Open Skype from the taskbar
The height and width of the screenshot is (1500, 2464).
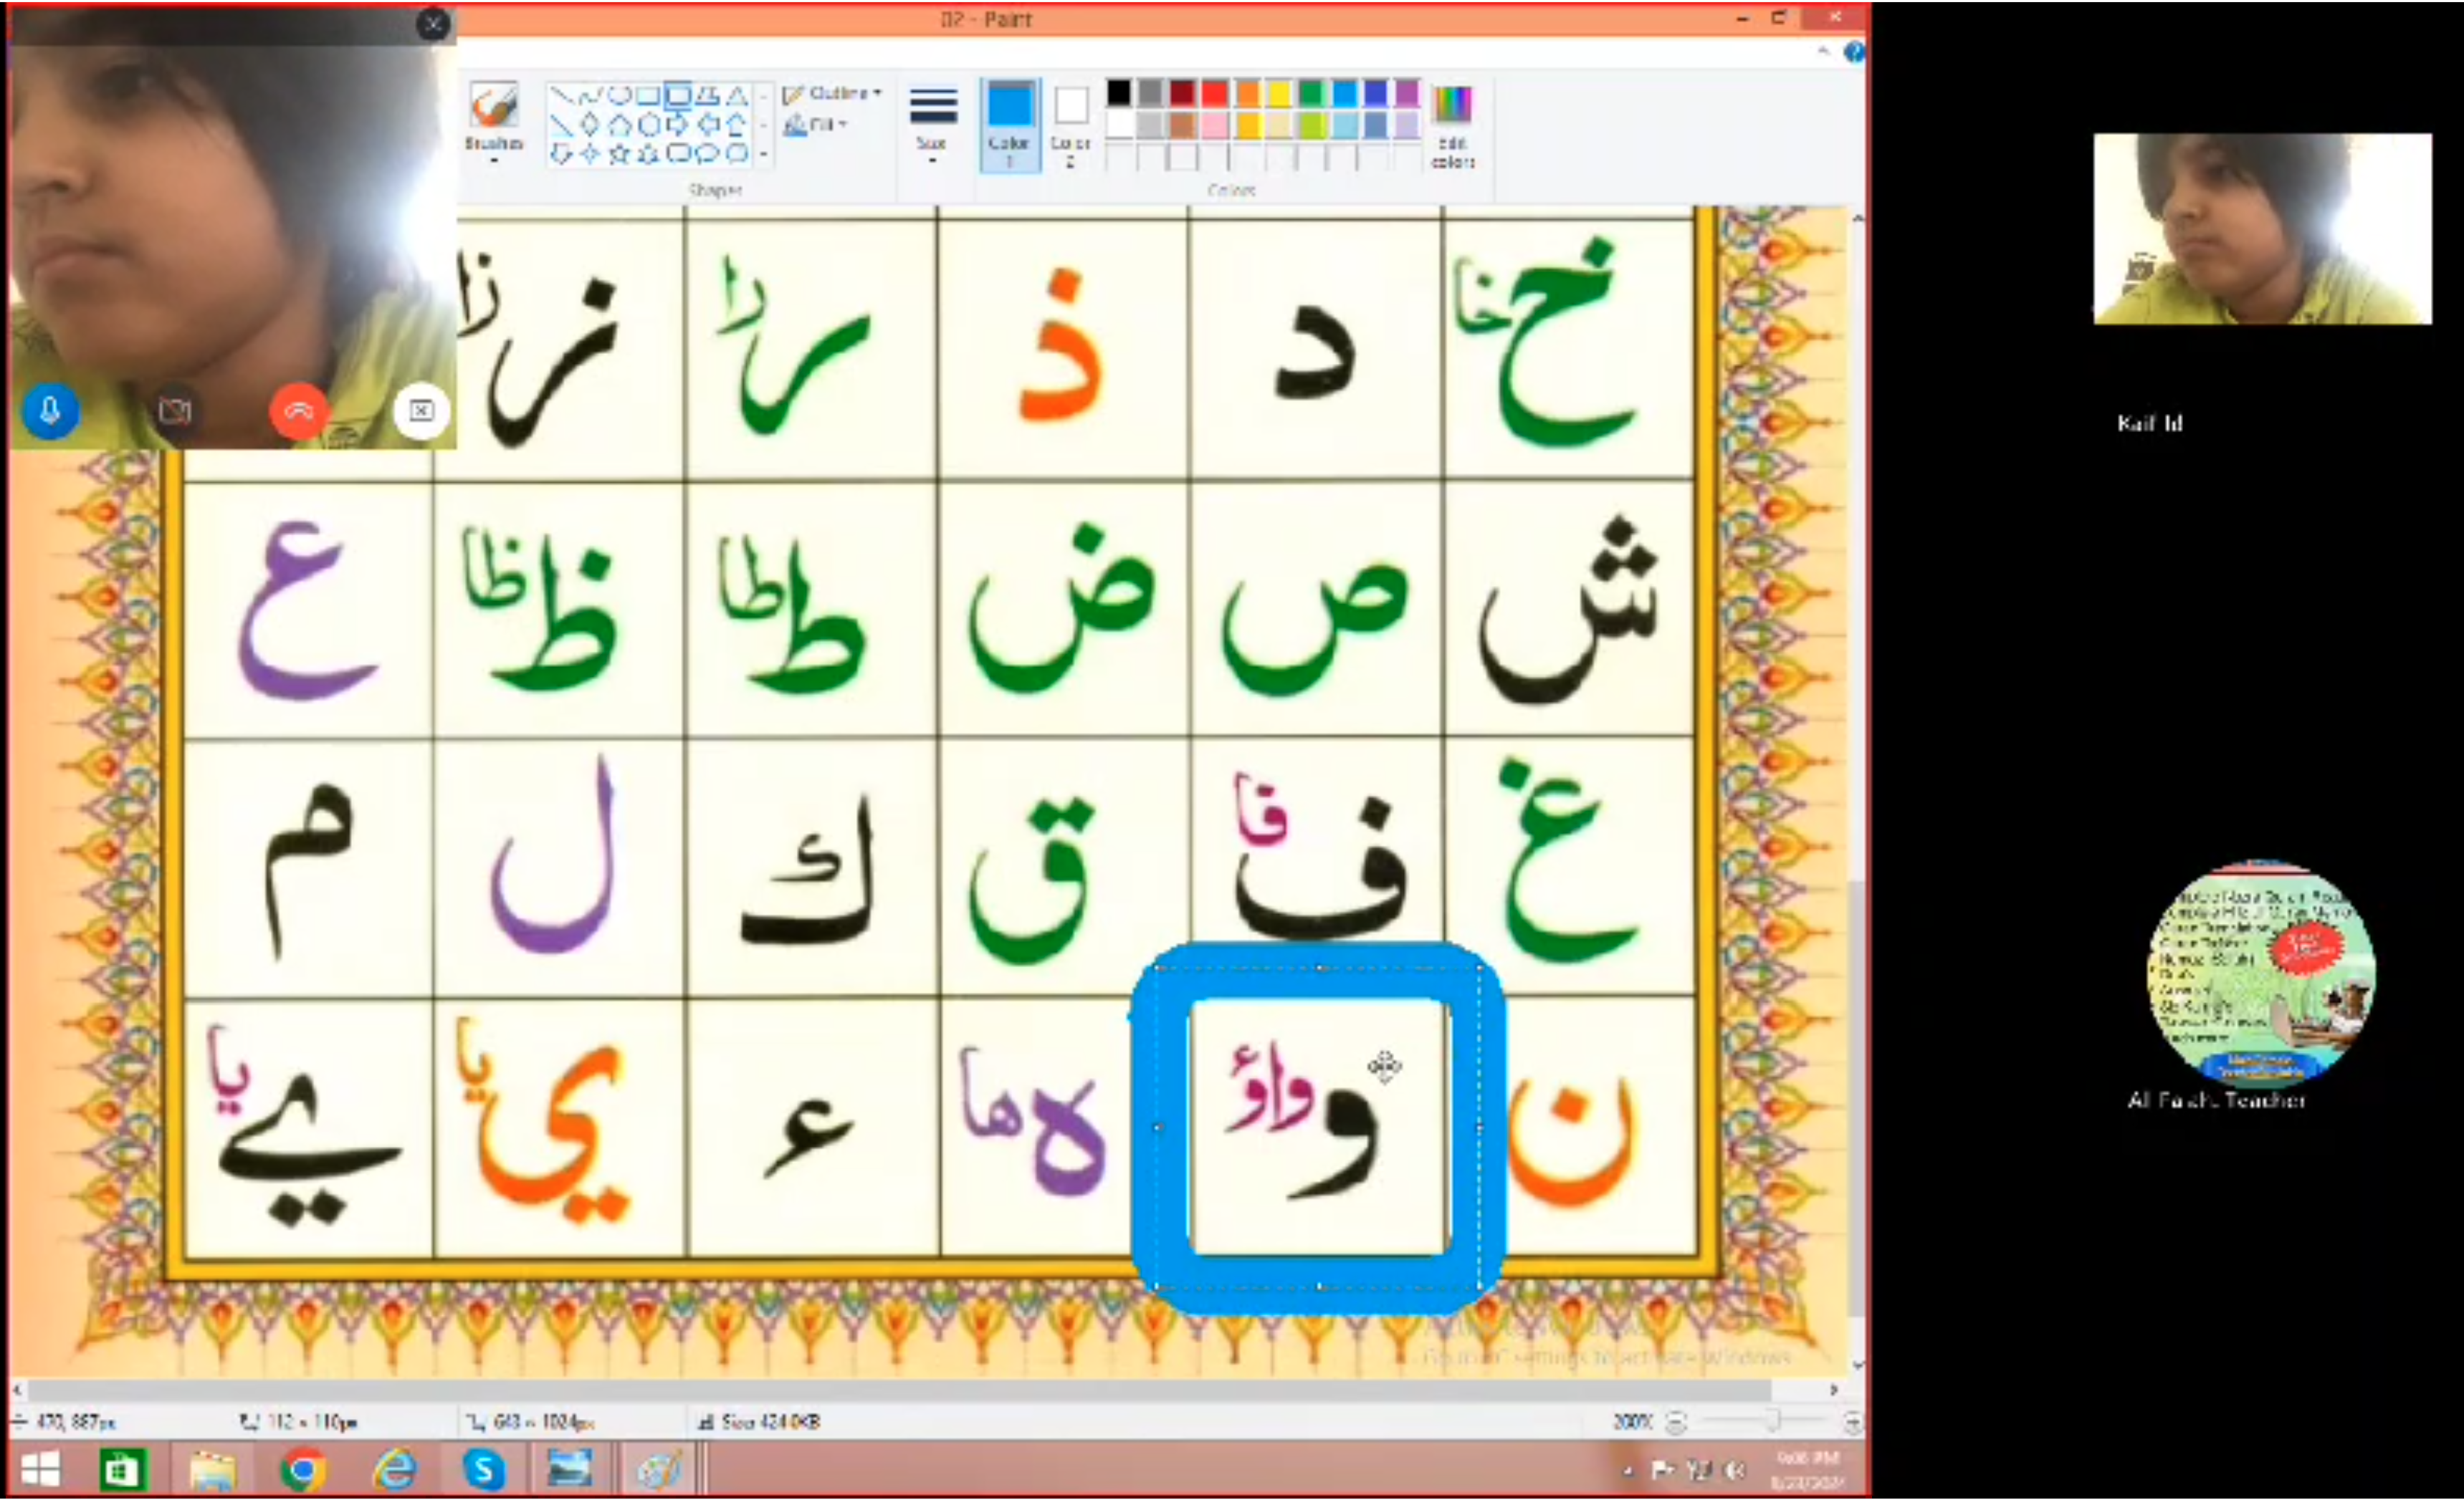pos(484,1470)
